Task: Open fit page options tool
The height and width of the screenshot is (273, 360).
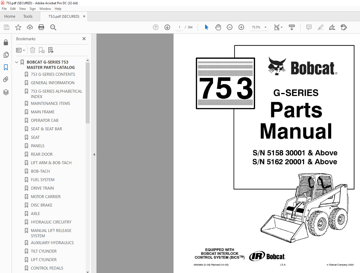Action: [278, 27]
